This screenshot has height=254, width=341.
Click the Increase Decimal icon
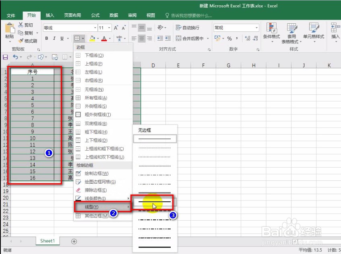pos(247,39)
